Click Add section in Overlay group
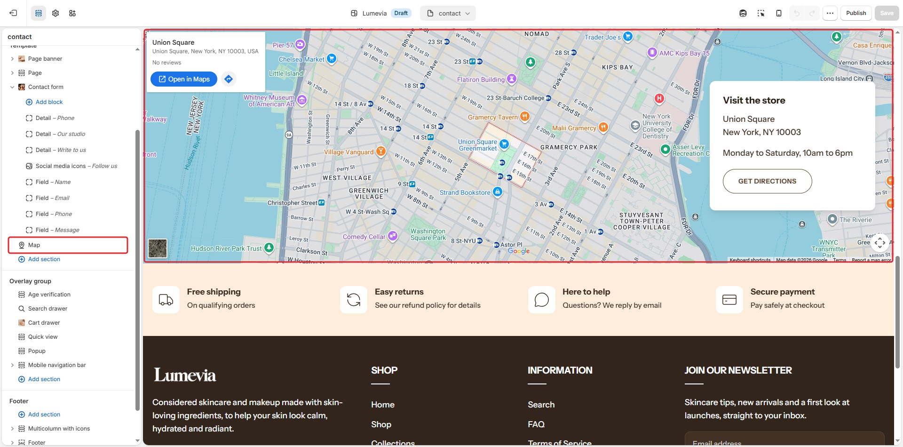 (x=39, y=379)
